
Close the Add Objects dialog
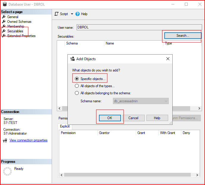[168, 59]
